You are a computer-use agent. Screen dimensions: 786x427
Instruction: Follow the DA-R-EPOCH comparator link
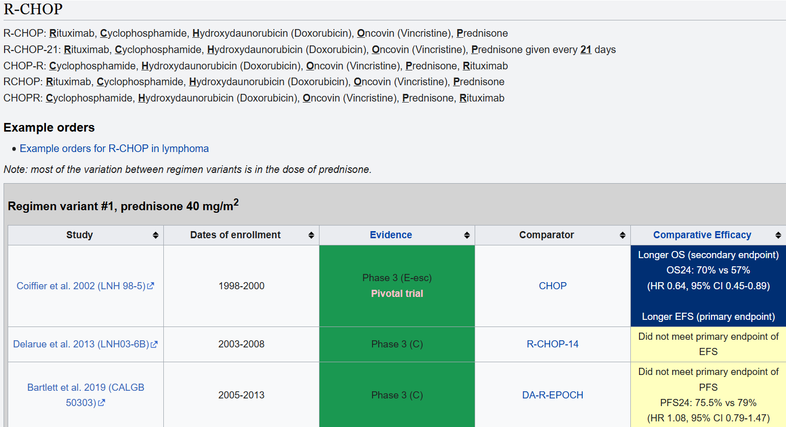tap(552, 395)
